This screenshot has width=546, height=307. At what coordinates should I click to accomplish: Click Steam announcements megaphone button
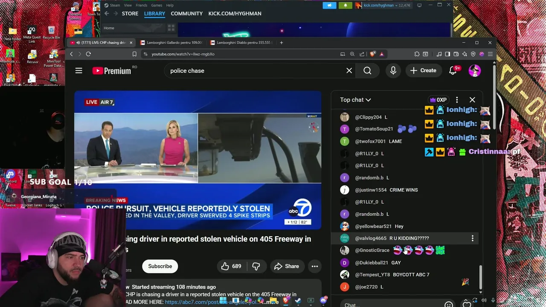click(329, 5)
